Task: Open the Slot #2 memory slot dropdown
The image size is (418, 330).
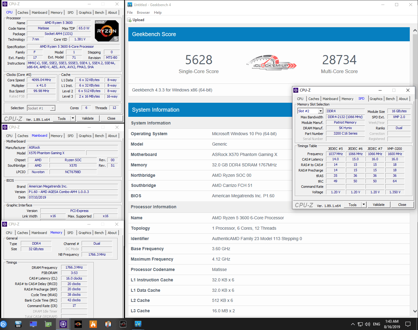Action: pos(320,111)
